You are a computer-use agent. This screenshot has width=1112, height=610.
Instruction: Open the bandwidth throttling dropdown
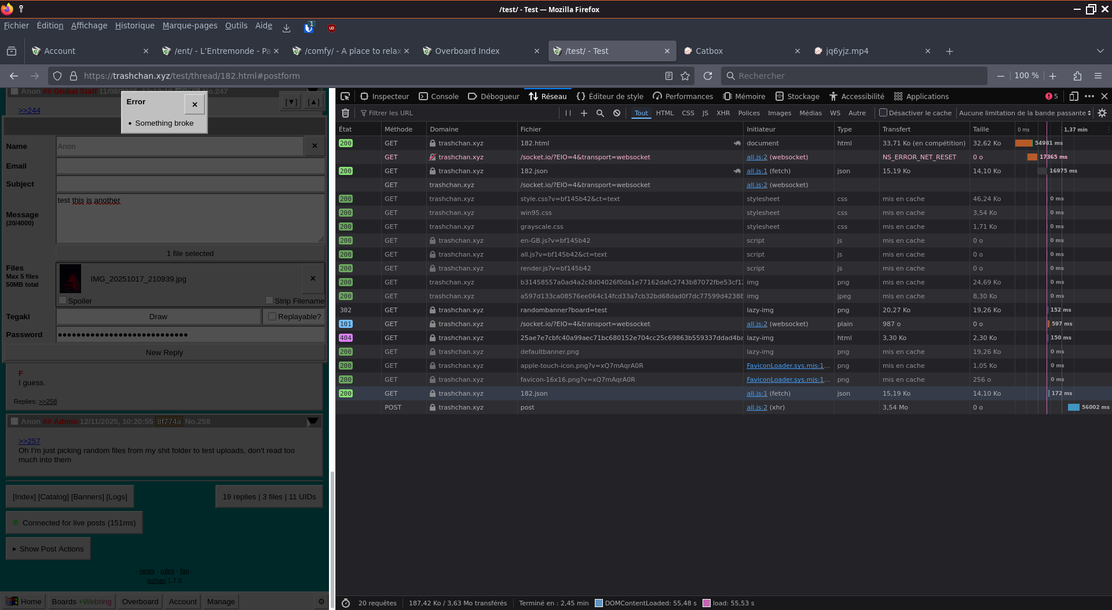point(1025,113)
